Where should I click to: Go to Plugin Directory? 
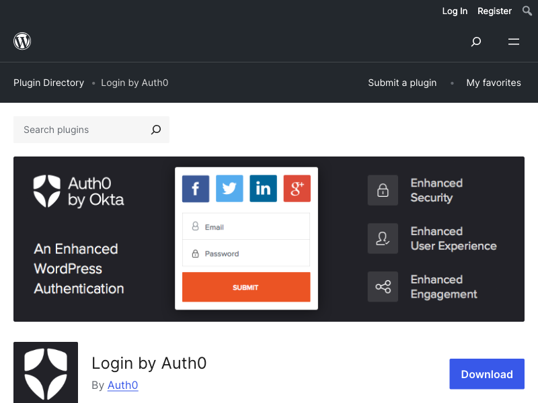click(48, 83)
